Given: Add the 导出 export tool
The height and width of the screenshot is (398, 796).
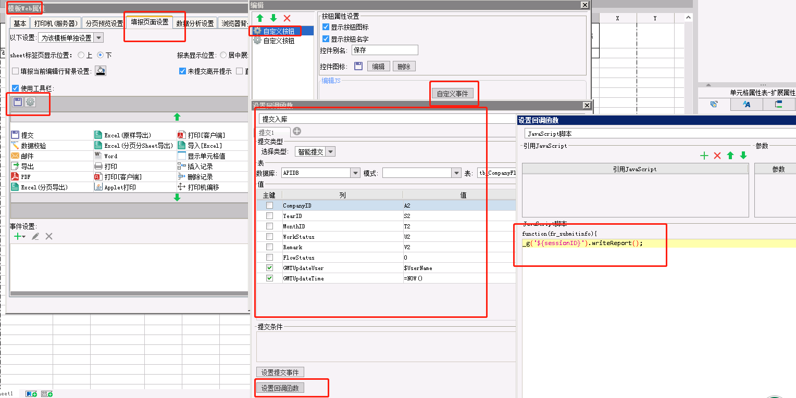Looking at the screenshot, I should tap(22, 166).
